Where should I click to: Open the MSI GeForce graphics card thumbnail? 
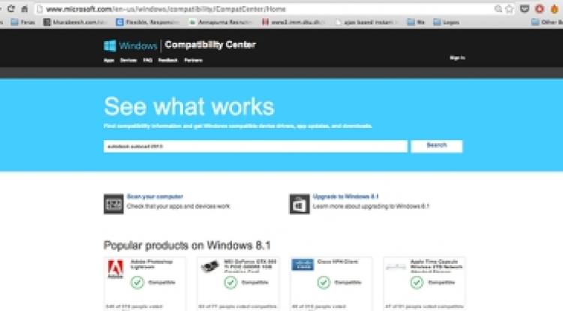click(x=210, y=266)
